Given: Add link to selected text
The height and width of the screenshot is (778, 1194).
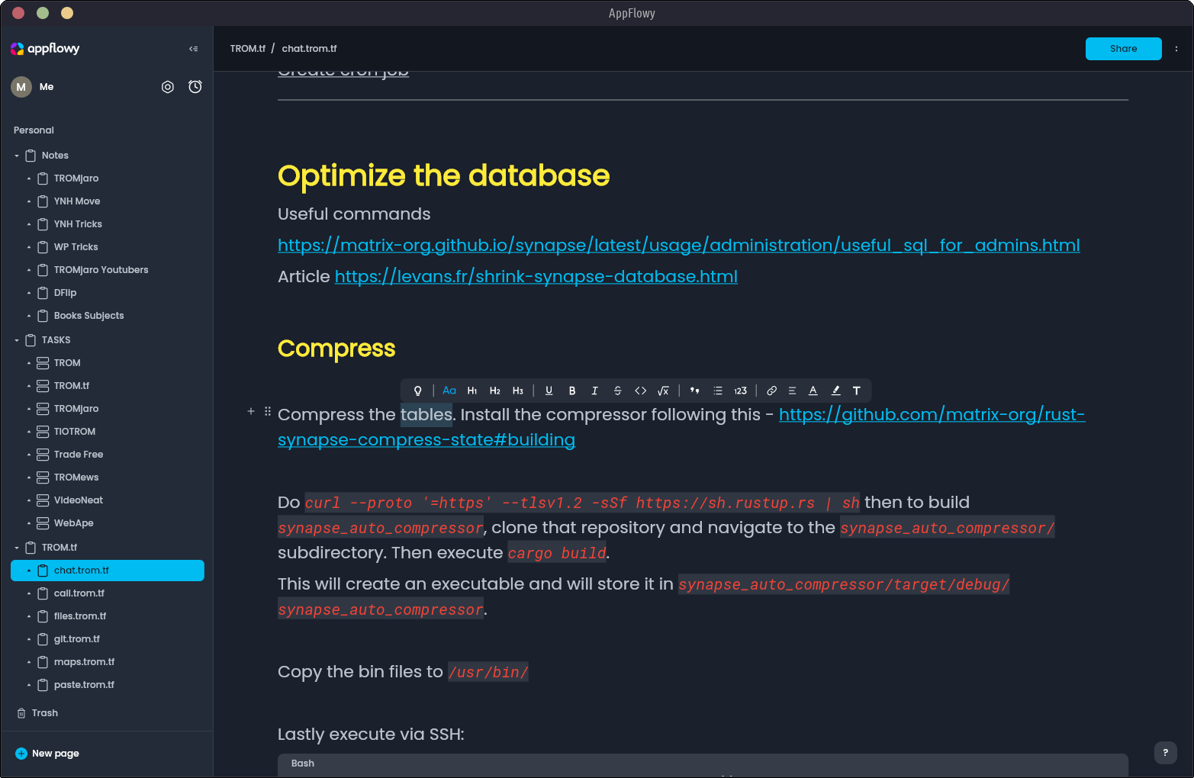Looking at the screenshot, I should 771,391.
